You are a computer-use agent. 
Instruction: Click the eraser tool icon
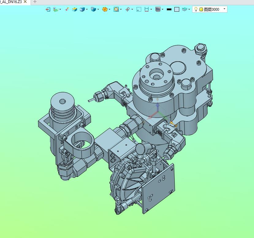[x=67, y=9]
